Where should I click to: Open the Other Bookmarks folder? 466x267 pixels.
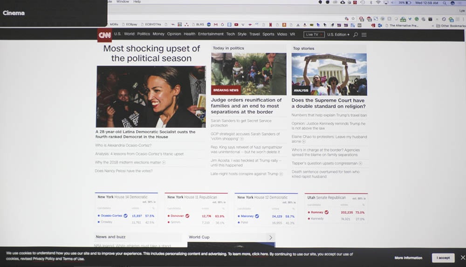pos(450,26)
